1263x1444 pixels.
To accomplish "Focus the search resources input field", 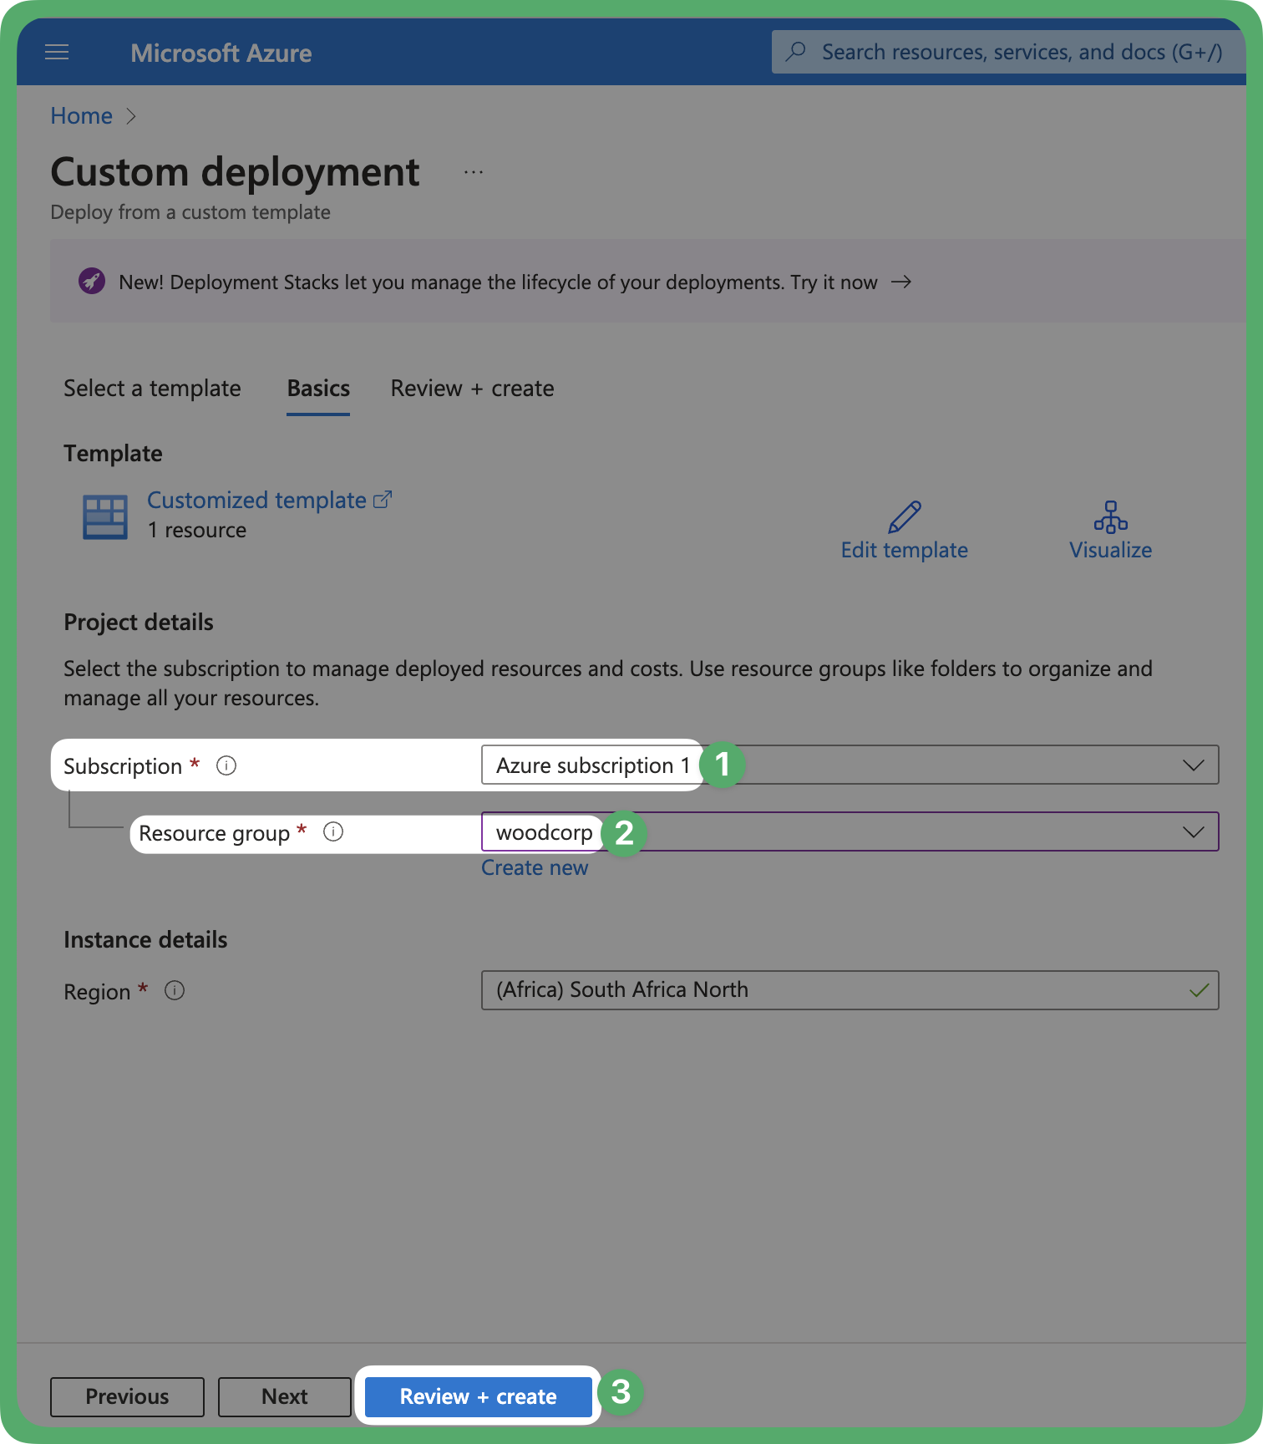I will coord(1008,52).
